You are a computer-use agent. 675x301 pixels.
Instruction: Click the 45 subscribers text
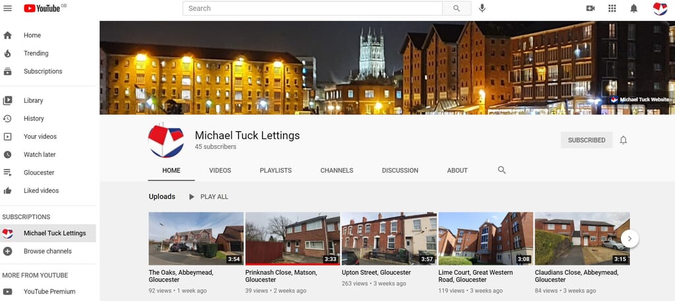216,147
